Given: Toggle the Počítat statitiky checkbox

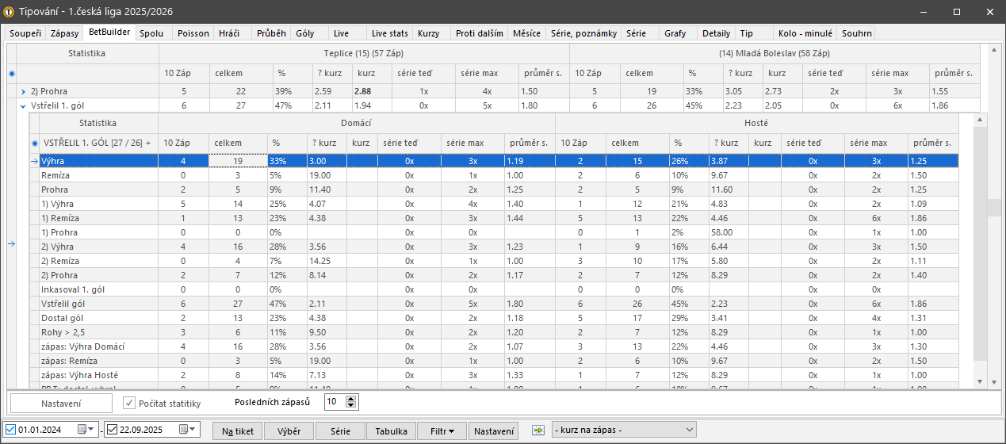Looking at the screenshot, I should (x=130, y=403).
